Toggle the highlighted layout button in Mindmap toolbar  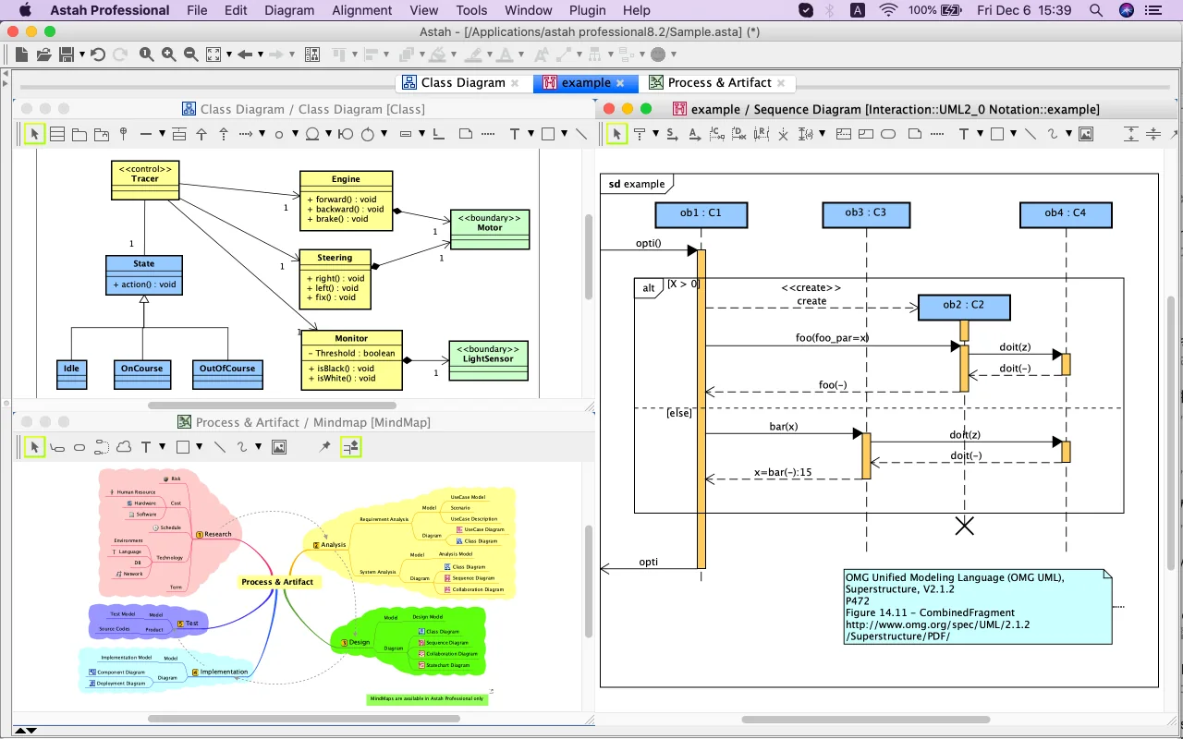pyautogui.click(x=350, y=447)
